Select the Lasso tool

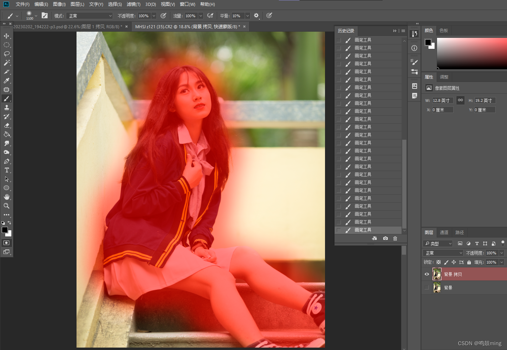point(7,54)
